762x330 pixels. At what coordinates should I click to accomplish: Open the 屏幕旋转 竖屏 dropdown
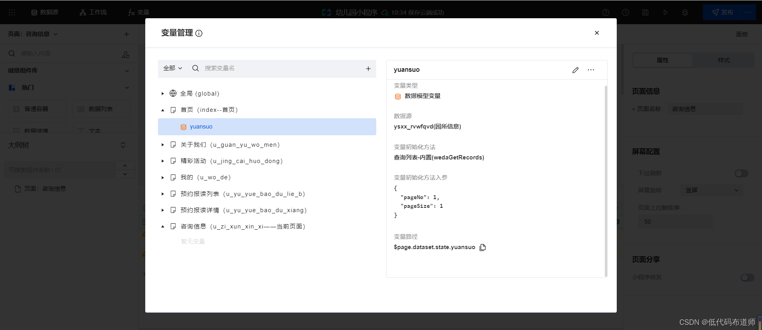tap(712, 190)
